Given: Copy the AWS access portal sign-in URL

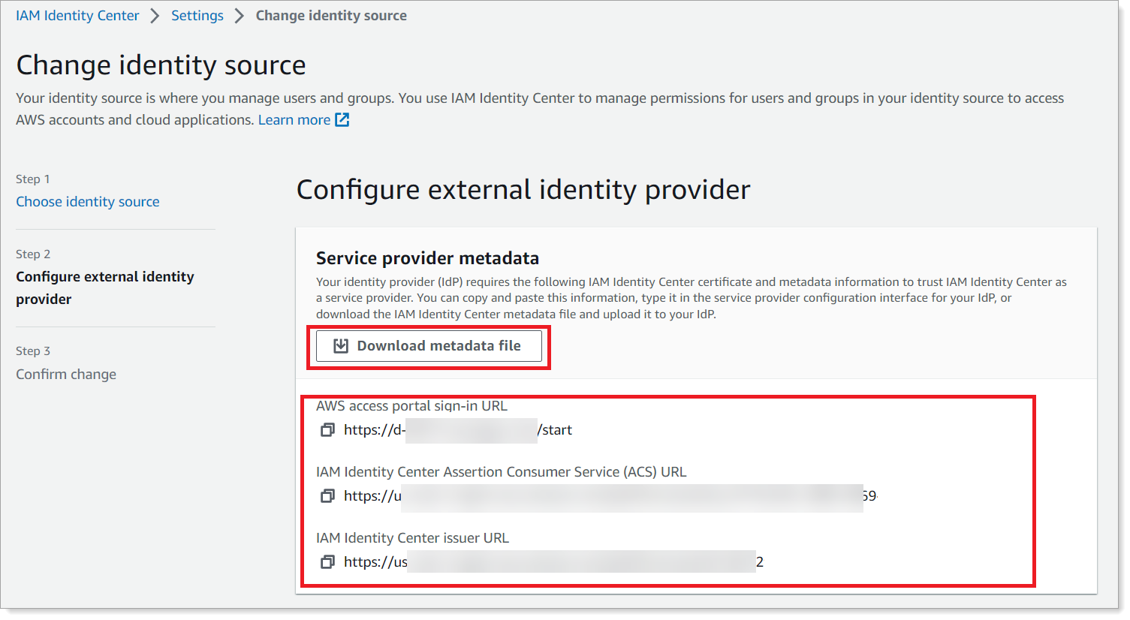Looking at the screenshot, I should point(327,429).
